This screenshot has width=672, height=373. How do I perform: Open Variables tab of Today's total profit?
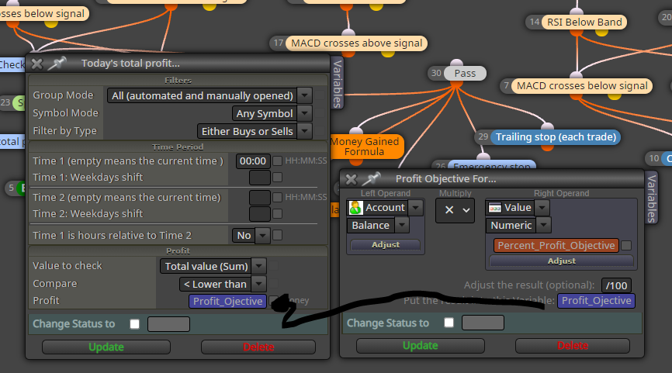click(338, 83)
